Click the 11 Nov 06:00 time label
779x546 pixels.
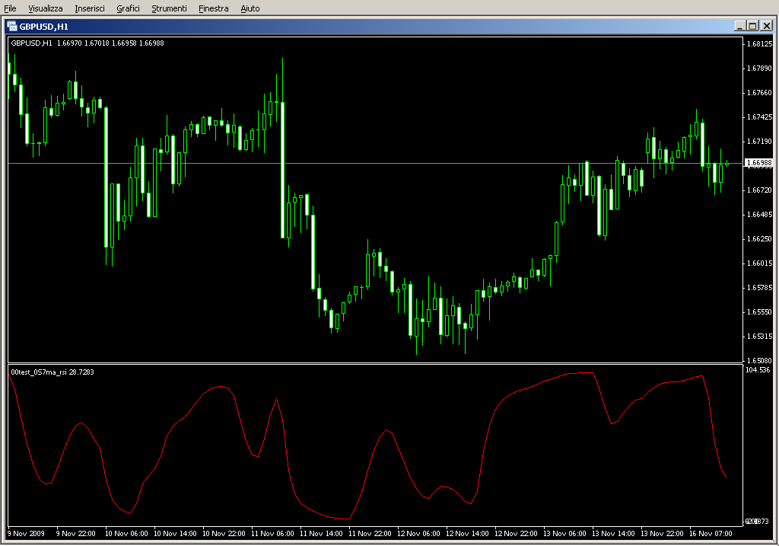(272, 534)
